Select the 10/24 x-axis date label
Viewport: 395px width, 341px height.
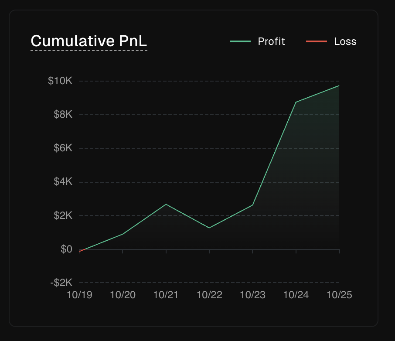pyautogui.click(x=296, y=295)
